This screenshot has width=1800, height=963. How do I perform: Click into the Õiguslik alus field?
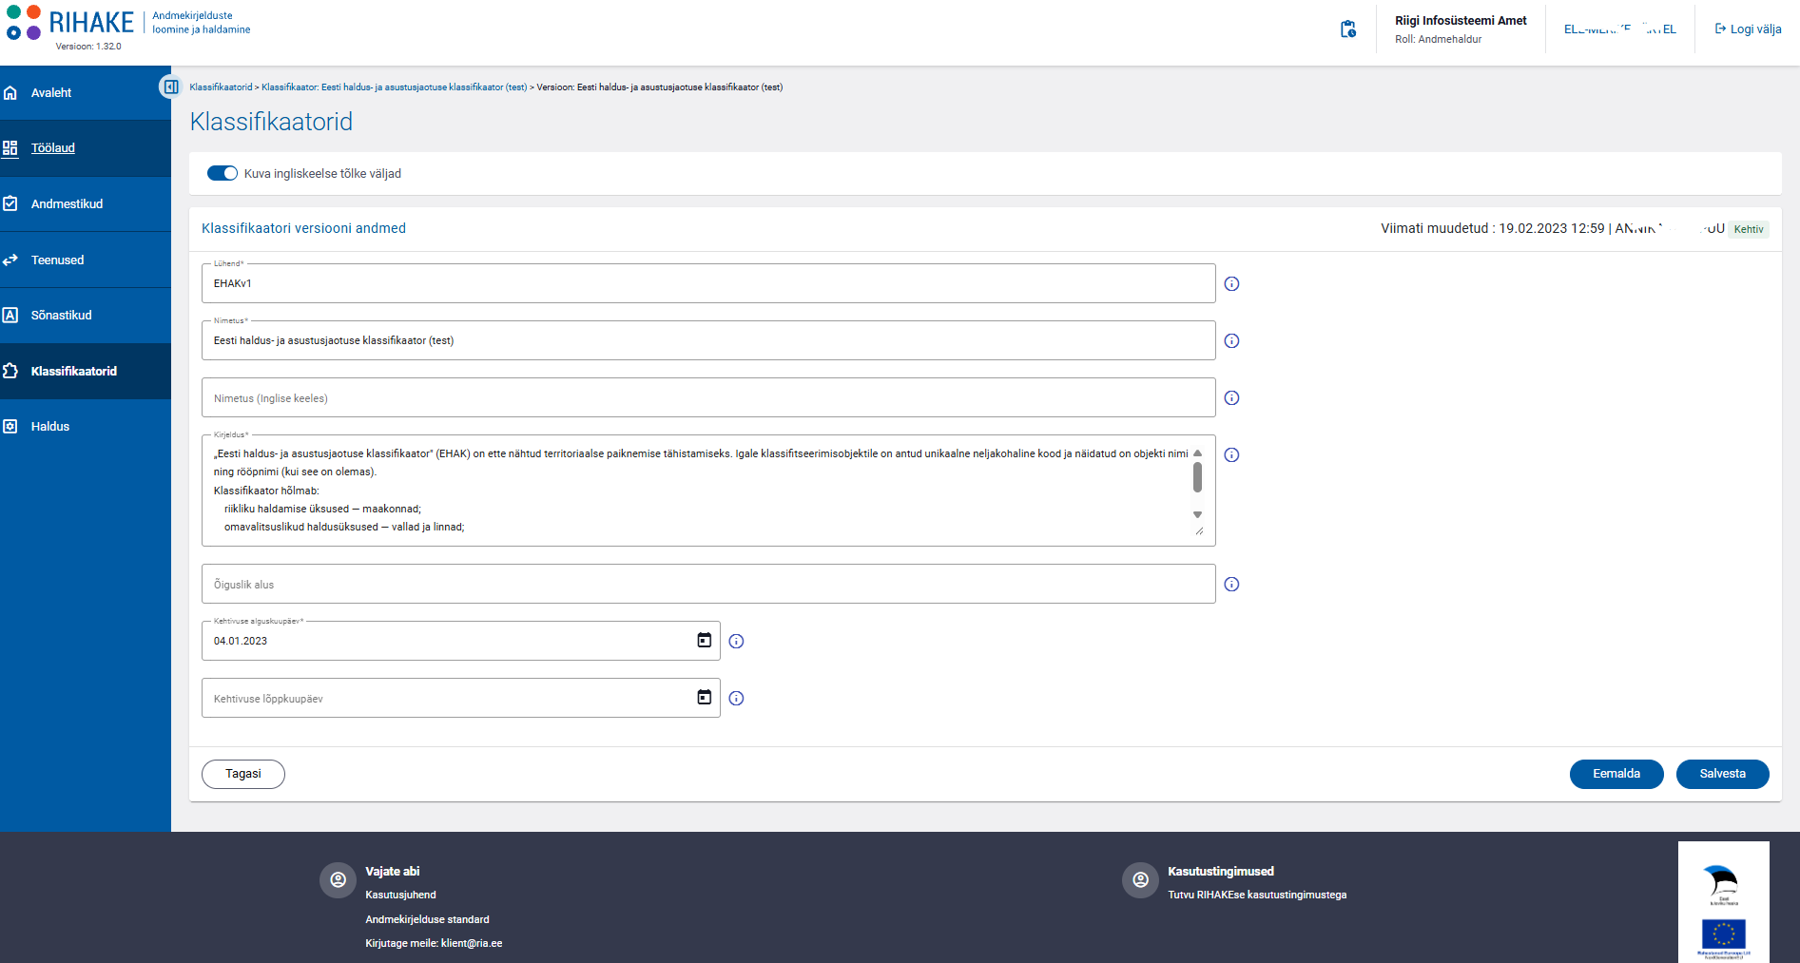click(708, 584)
